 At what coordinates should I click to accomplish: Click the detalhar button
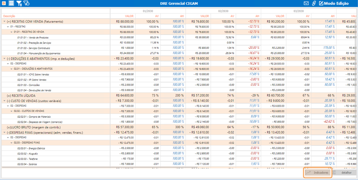click(x=344, y=173)
